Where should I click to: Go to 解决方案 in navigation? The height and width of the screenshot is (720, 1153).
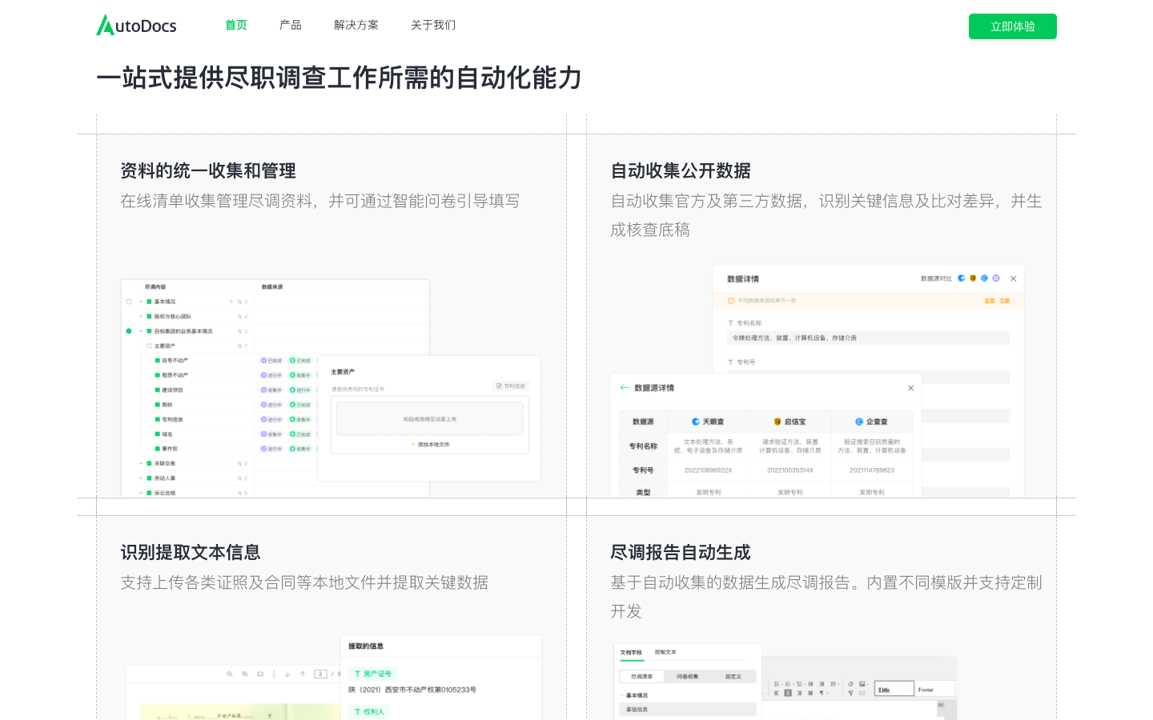tap(356, 26)
